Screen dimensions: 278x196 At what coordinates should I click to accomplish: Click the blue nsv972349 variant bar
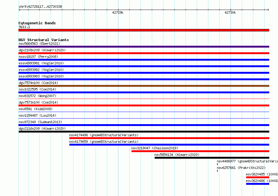point(144,125)
